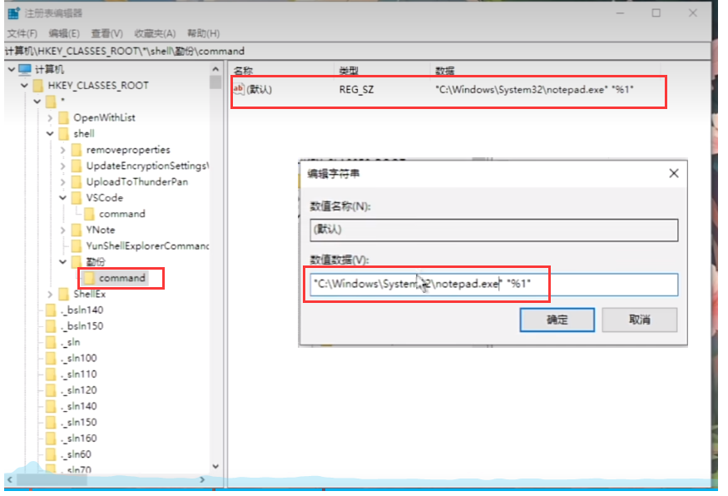Close the 编辑字符串 dialog
Viewport: 728px width, 496px height.
click(x=674, y=173)
